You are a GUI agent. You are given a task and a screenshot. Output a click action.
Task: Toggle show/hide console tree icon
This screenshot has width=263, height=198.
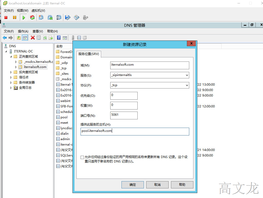[x=25, y=38]
